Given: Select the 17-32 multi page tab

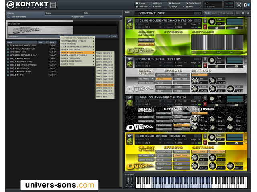Looking at the screenshot, I should [214, 13].
